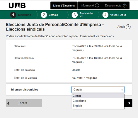The width and height of the screenshot is (138, 118).
Task: Go back with the Enrere button
Action: [x=24, y=103]
